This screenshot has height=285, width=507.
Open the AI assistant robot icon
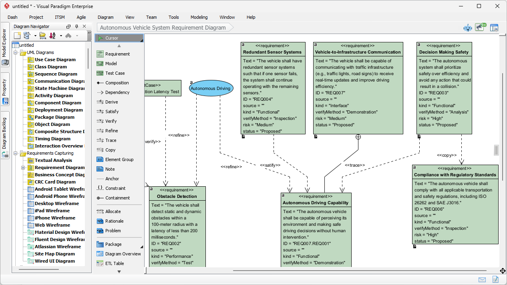pos(468,27)
